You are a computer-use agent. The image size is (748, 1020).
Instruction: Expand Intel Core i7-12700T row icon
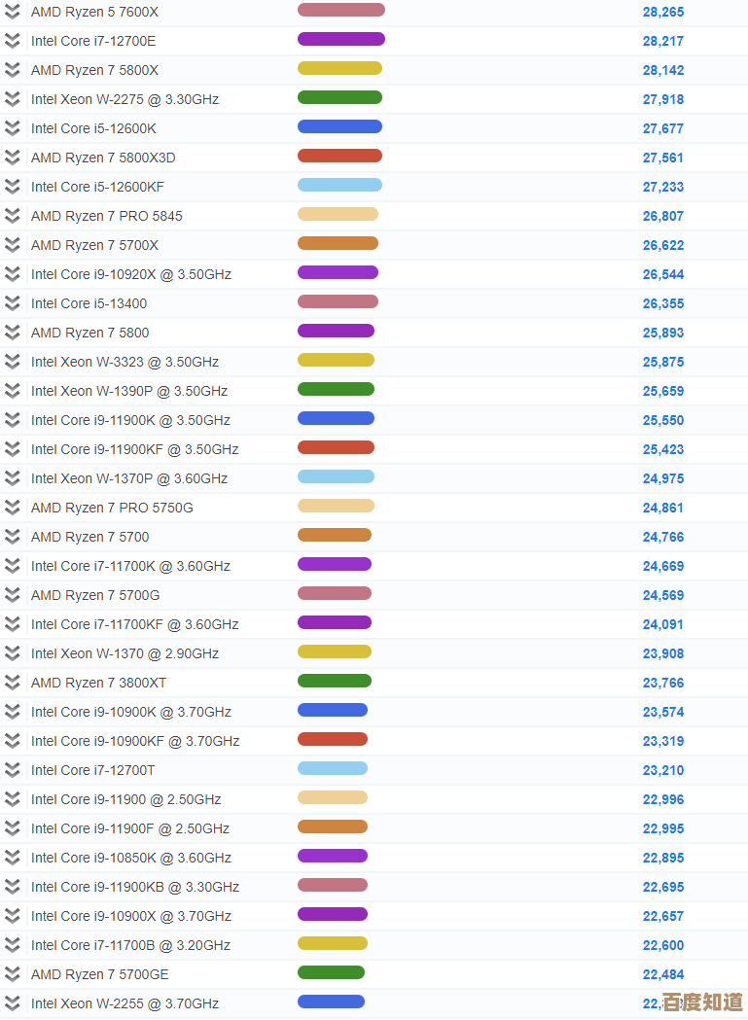pyautogui.click(x=12, y=770)
